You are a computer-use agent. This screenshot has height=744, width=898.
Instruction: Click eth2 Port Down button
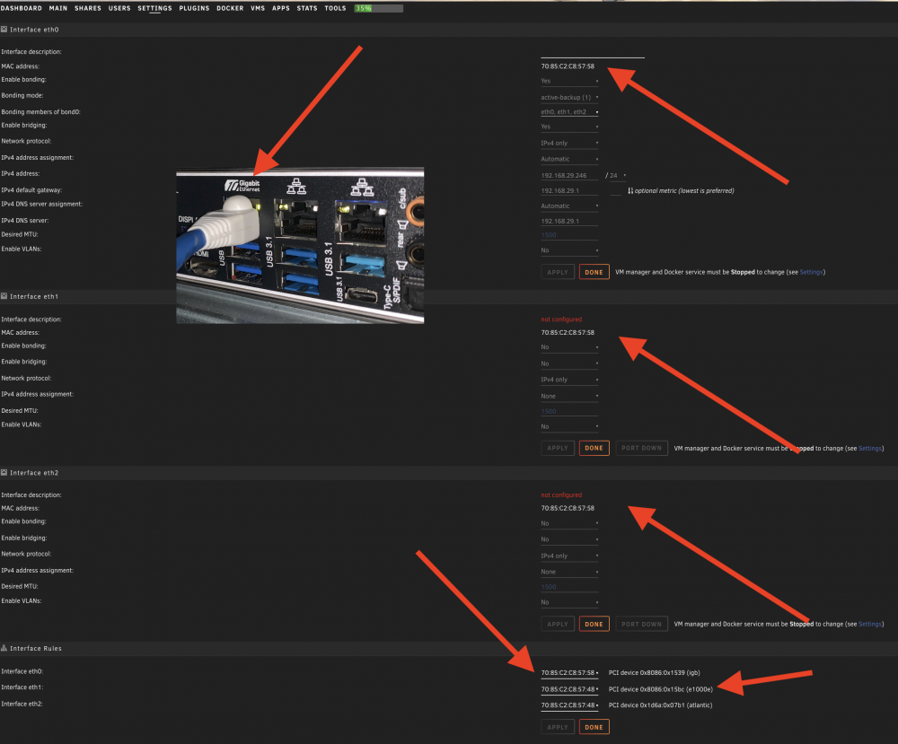point(641,625)
